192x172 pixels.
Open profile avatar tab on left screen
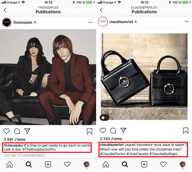tap(86, 165)
